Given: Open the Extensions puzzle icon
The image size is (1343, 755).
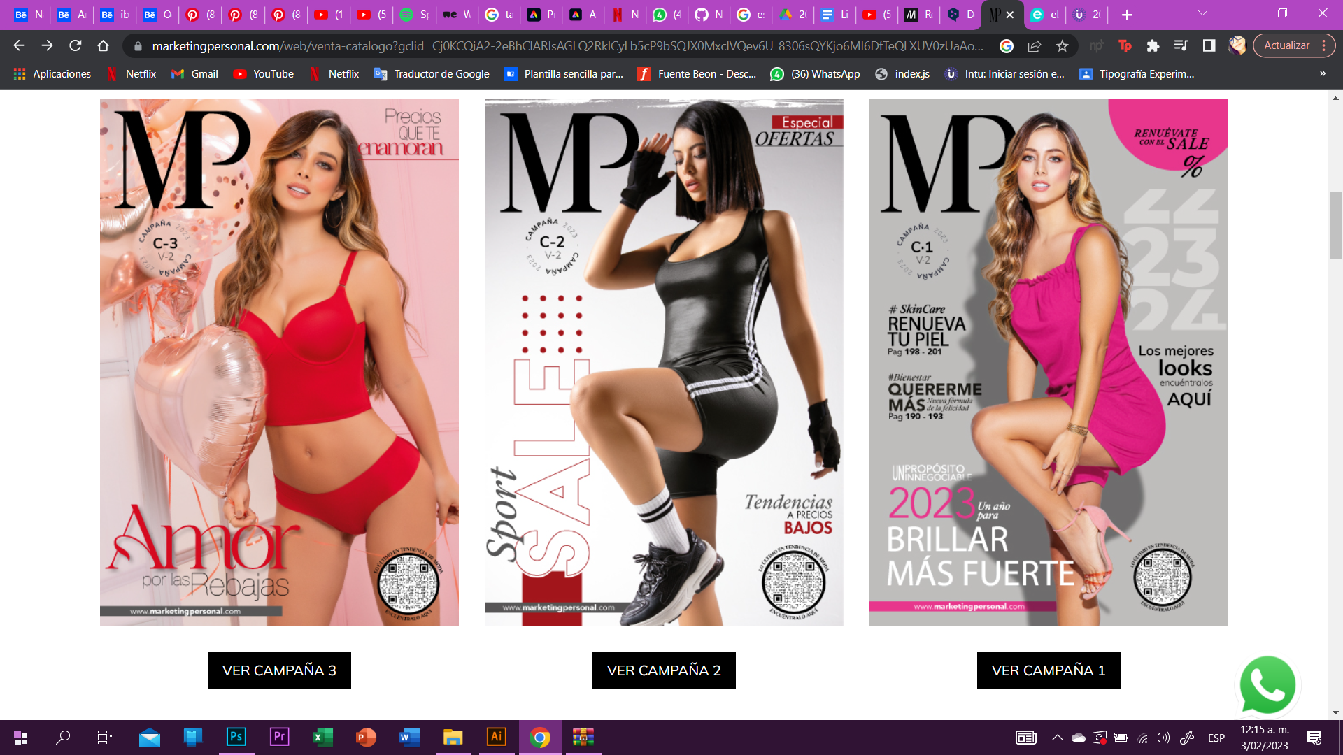Looking at the screenshot, I should (x=1153, y=45).
